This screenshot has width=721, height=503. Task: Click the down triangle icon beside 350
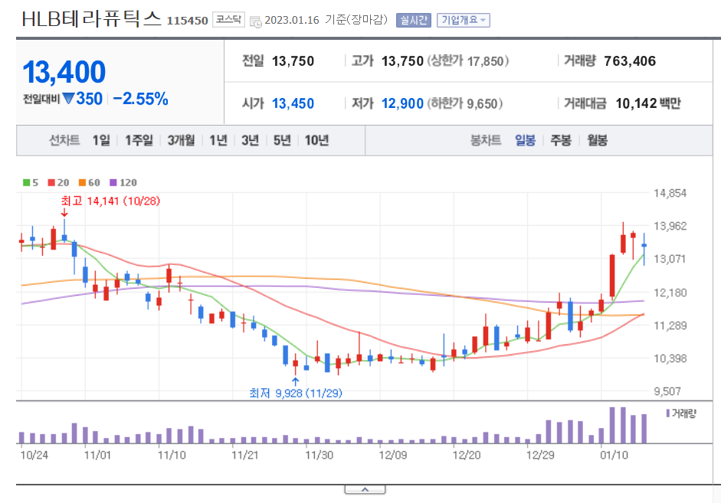pos(68,99)
